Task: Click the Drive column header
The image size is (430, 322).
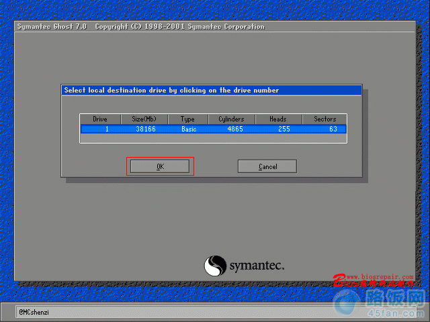Action: 100,119
